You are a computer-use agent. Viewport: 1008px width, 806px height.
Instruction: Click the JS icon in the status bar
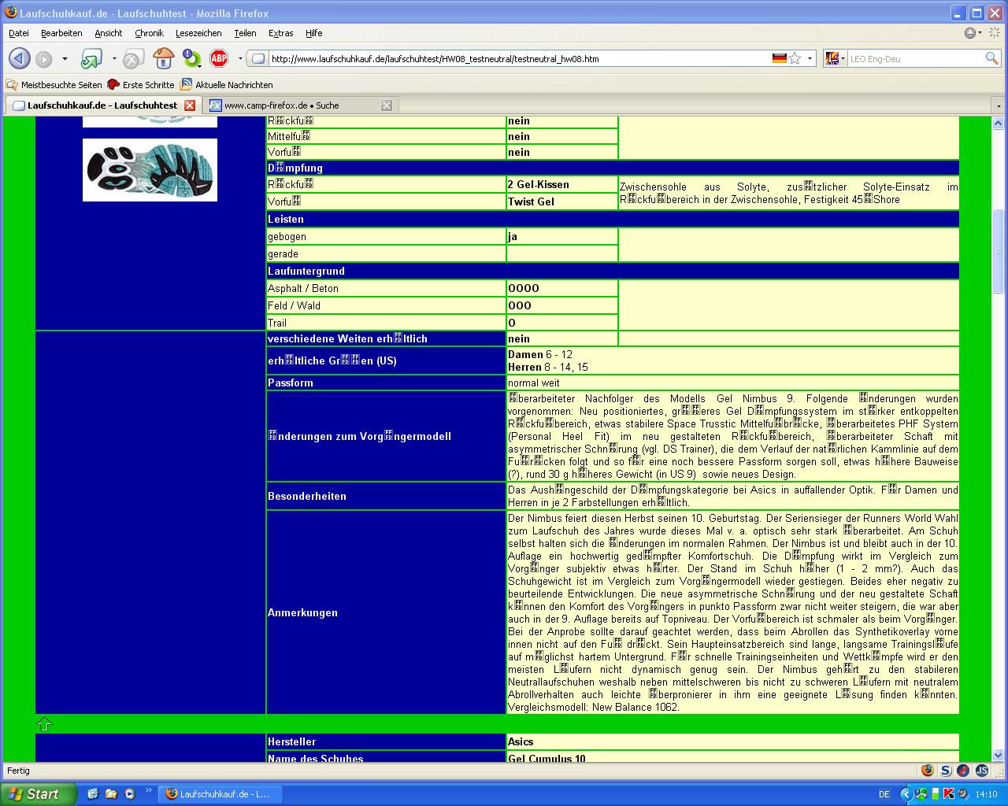point(982,771)
